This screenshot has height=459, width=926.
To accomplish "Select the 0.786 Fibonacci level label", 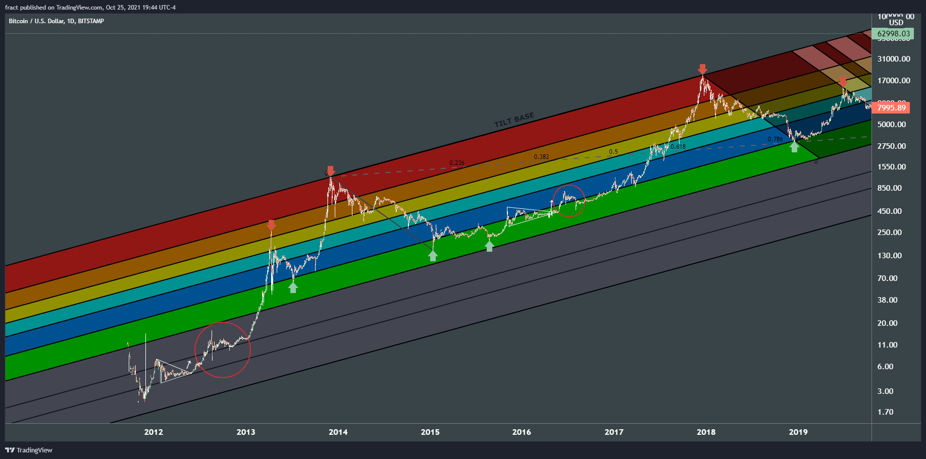I will [775, 139].
